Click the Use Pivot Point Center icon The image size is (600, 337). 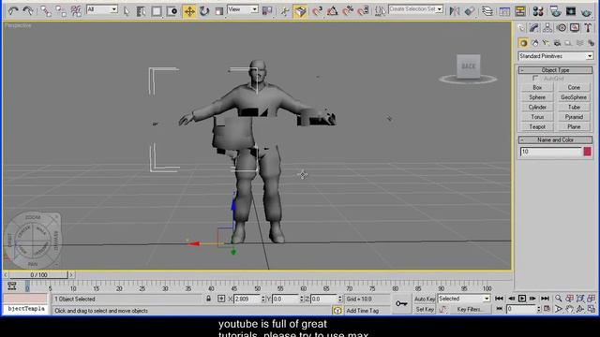point(267,11)
